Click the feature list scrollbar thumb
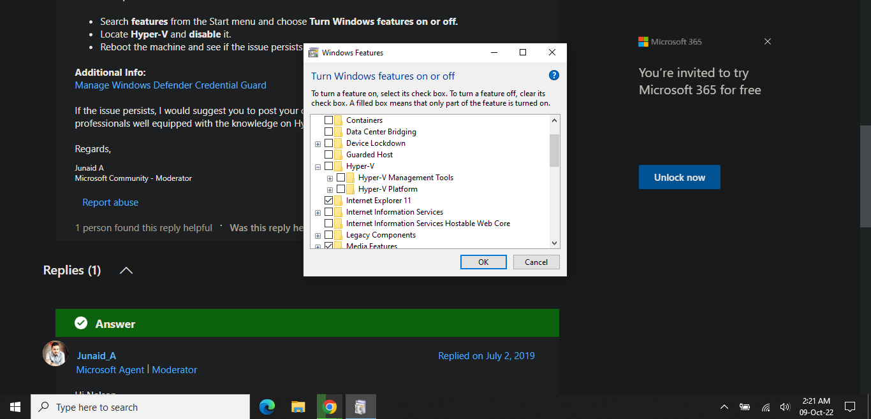This screenshot has height=419, width=871. point(554,150)
